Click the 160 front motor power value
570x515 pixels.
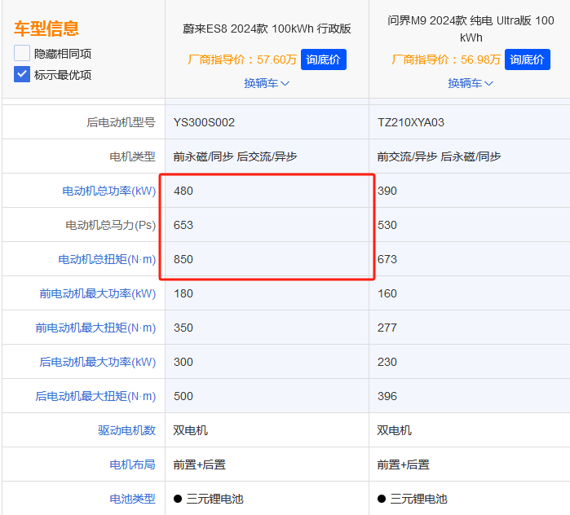click(387, 293)
